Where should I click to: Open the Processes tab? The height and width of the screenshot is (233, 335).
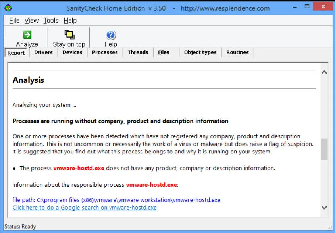[105, 52]
